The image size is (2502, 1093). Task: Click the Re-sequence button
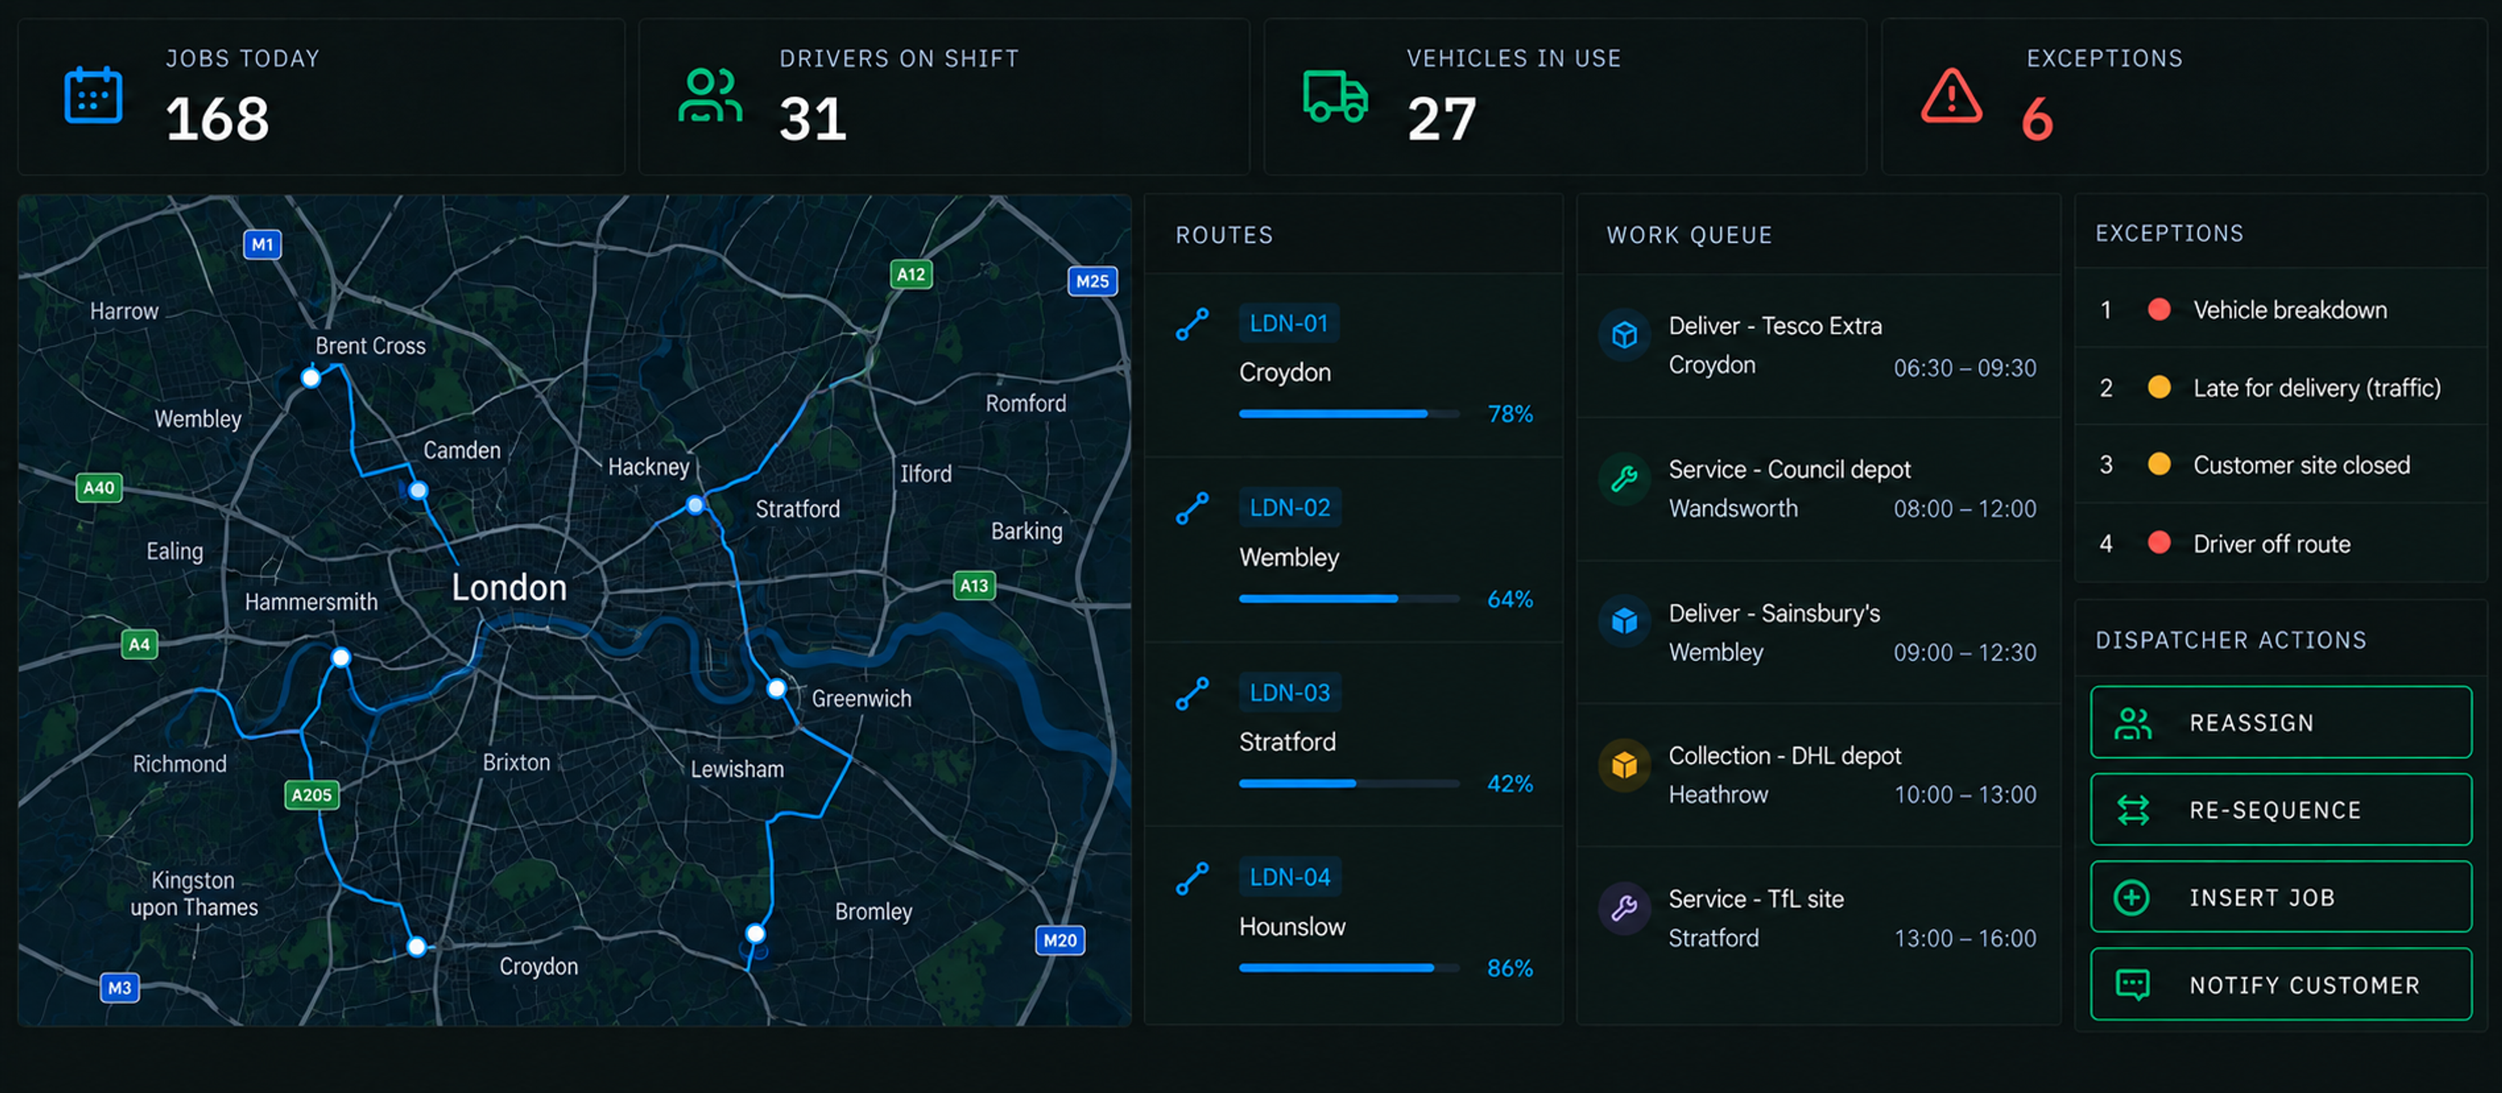click(2280, 810)
